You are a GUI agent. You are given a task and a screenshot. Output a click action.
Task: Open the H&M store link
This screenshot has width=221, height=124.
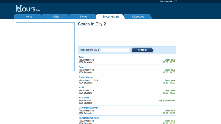pyautogui.click(x=81, y=88)
